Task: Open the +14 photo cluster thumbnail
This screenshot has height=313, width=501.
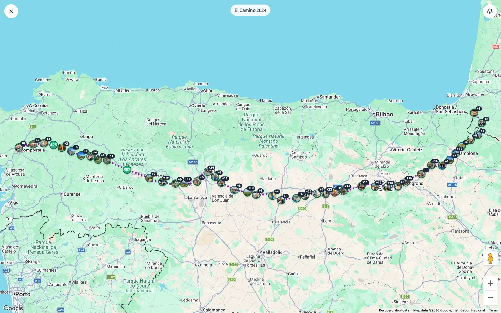Action: coord(431,165)
